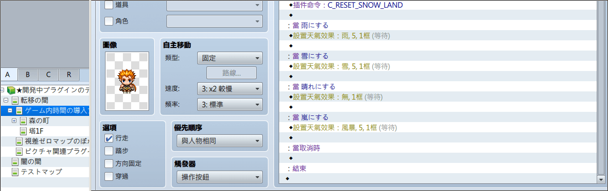Open the 觸發器 trigger dropdown

[219, 177]
